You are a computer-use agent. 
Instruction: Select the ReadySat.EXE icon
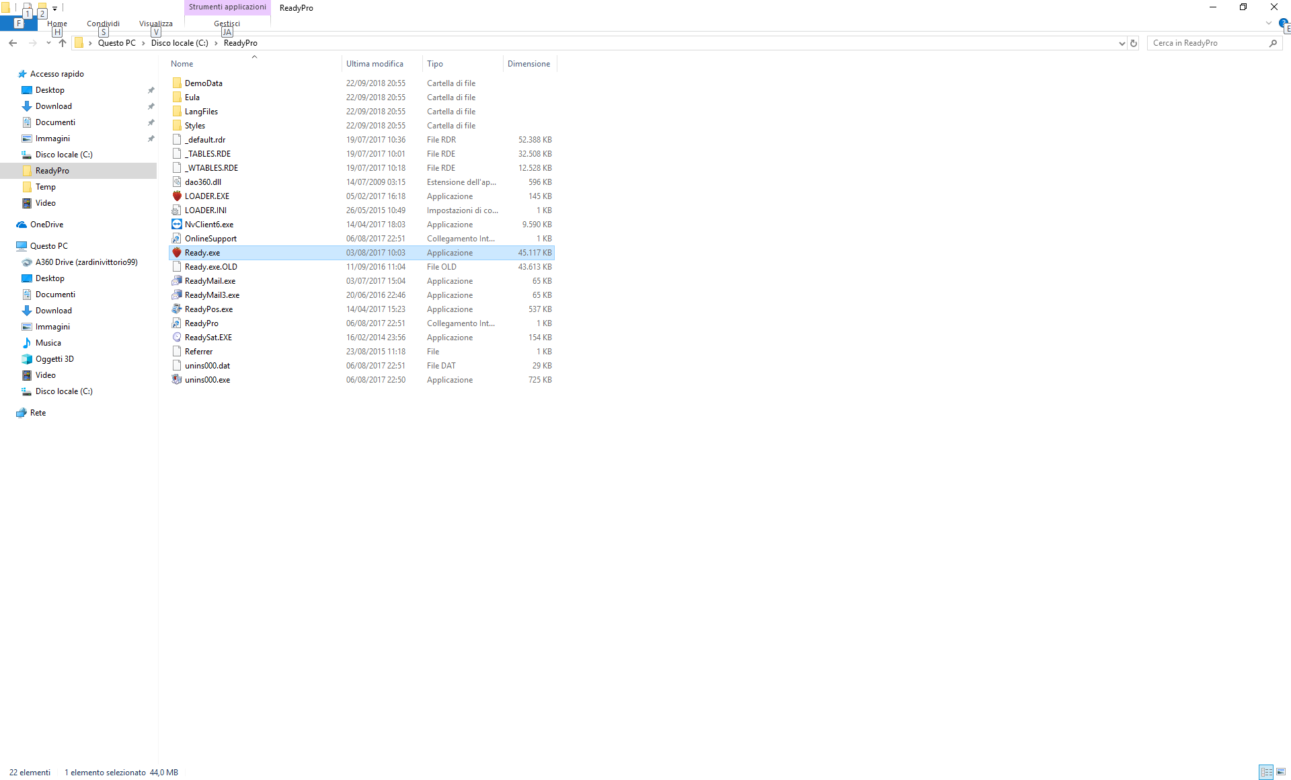(177, 338)
